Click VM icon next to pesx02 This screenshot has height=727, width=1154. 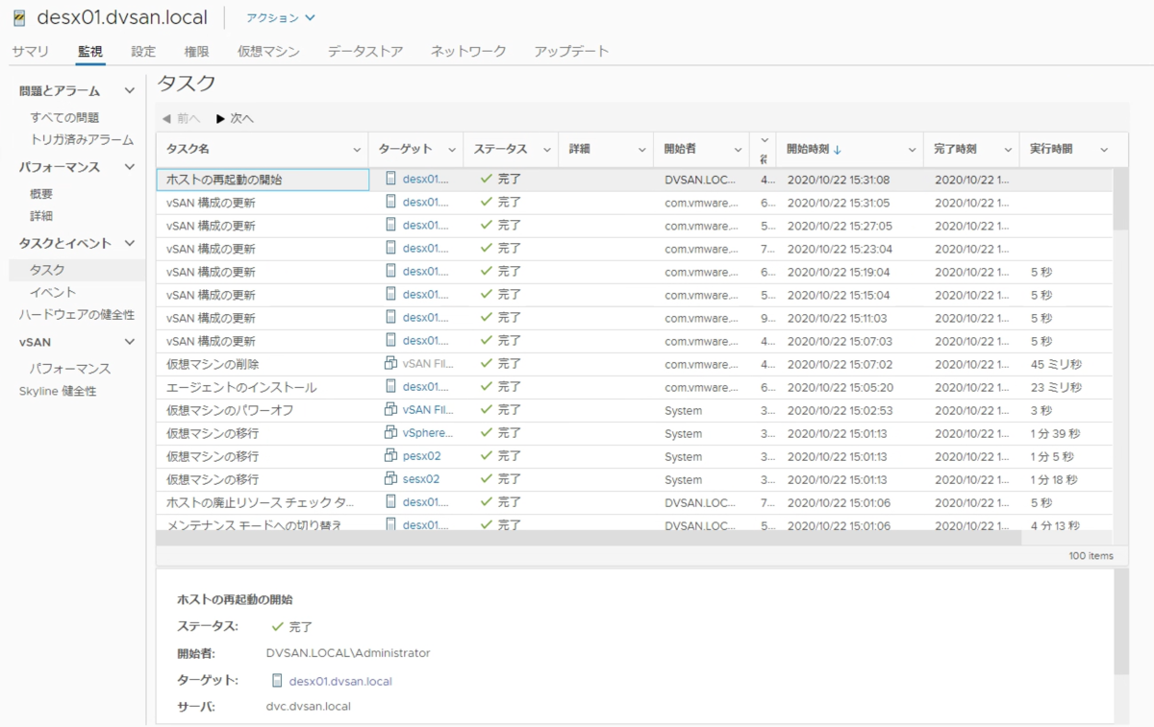(390, 455)
